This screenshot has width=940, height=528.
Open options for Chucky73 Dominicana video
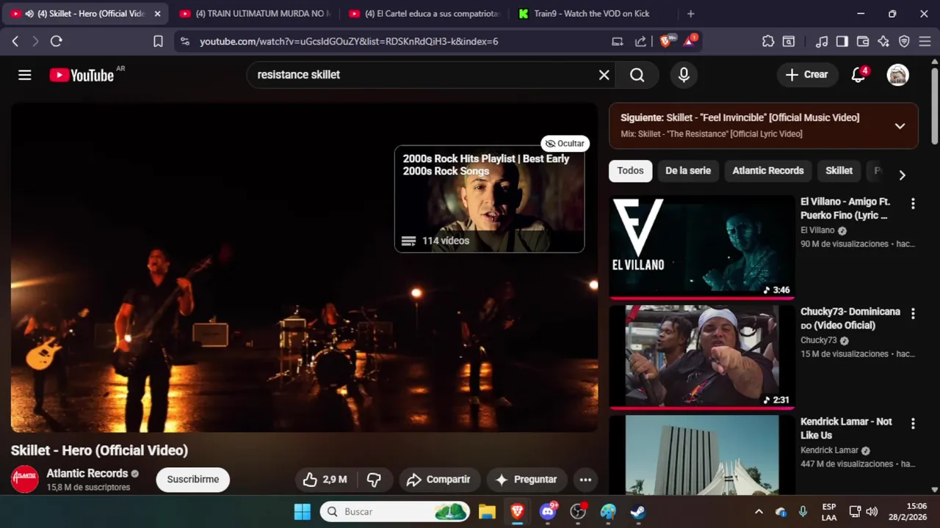(x=913, y=314)
